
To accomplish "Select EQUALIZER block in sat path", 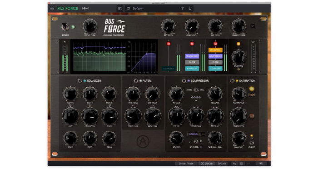I will coord(215,69).
